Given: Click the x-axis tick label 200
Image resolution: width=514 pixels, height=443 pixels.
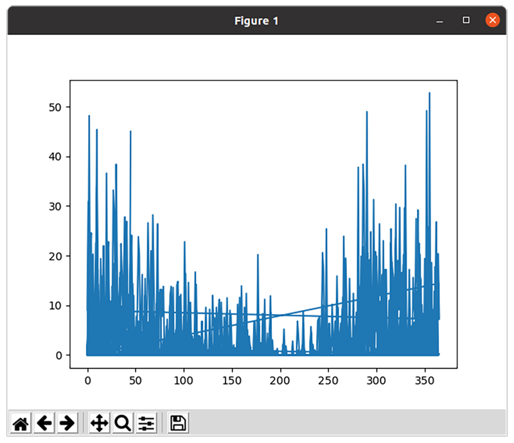Looking at the screenshot, I should pyautogui.click(x=281, y=381).
